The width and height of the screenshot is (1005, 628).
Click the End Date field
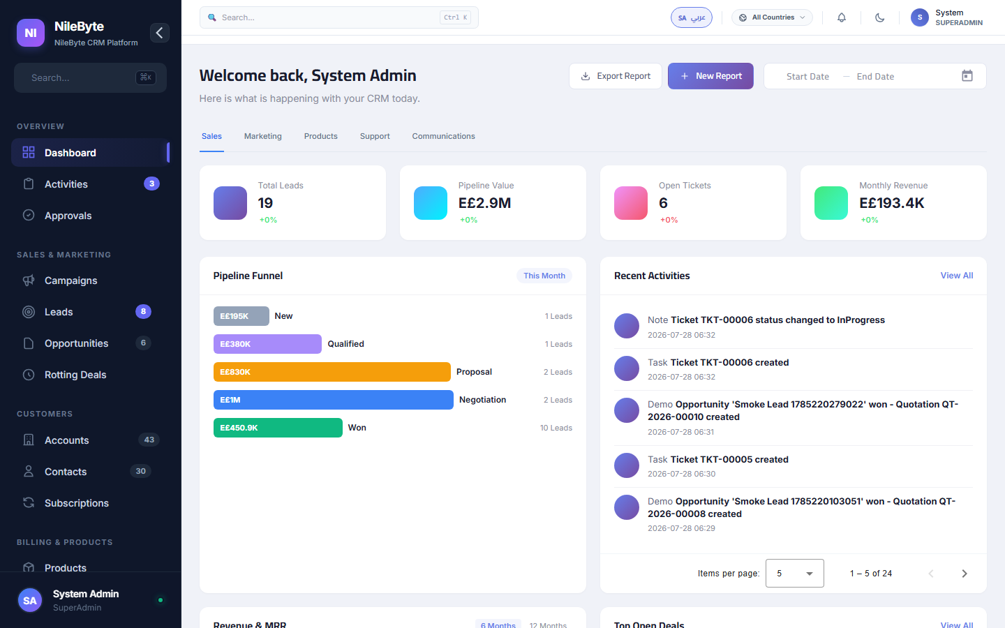click(875, 77)
